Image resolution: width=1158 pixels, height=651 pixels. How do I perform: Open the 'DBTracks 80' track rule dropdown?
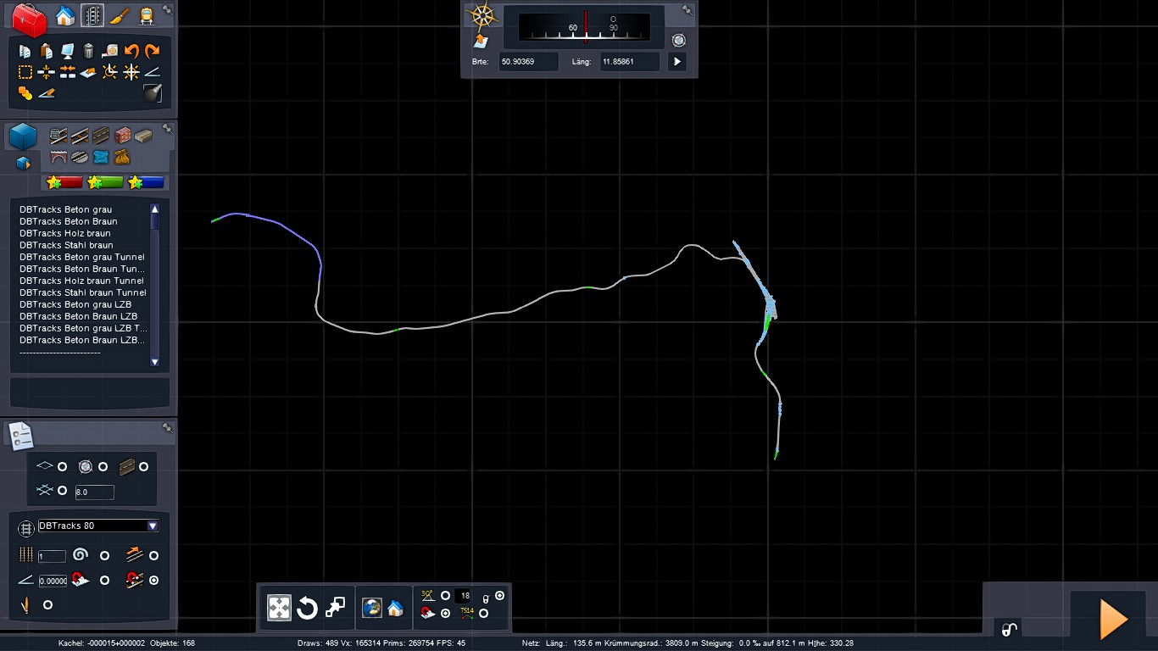tap(98, 526)
